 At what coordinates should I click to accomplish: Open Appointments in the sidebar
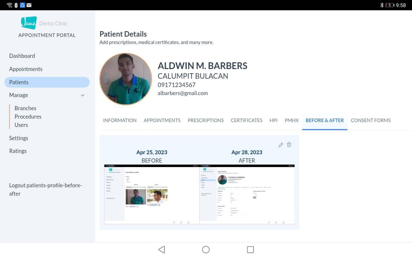26,69
